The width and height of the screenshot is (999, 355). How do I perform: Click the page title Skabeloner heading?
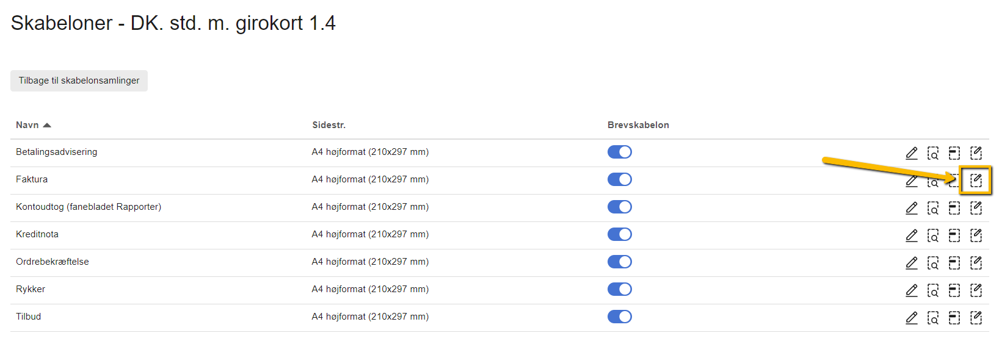point(173,23)
